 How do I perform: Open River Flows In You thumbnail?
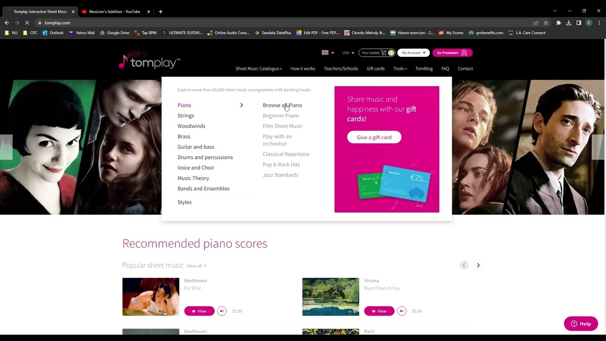330,296
